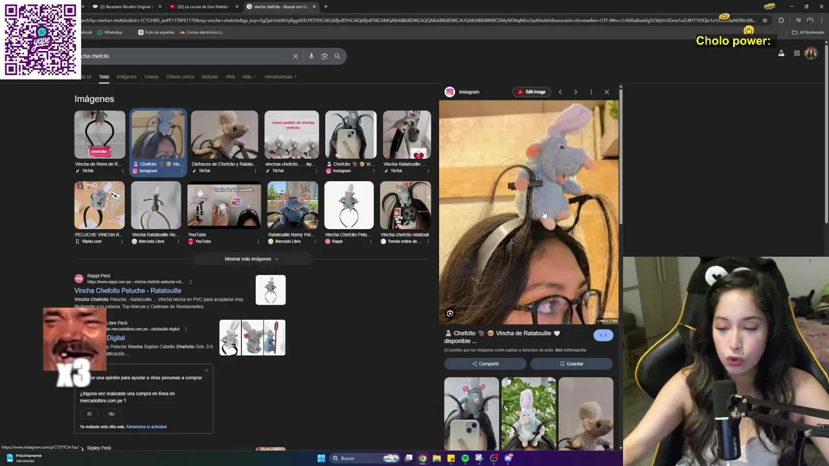Open nuevo pedido de vinchas thumbnail
The image size is (829, 466).
pos(291,135)
